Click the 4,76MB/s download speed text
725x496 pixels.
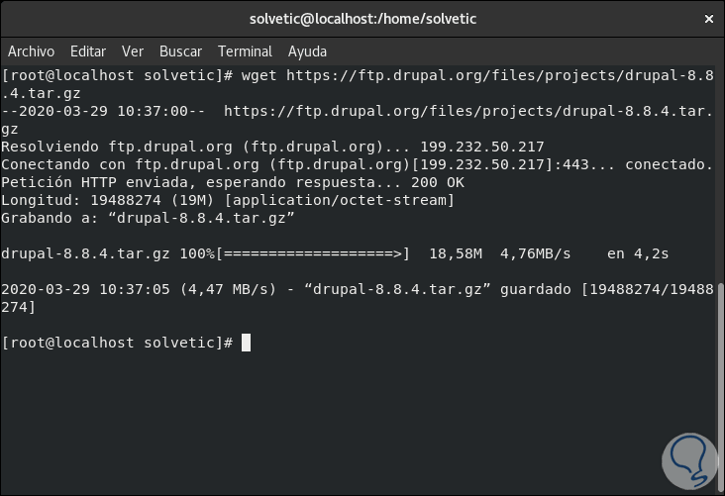[536, 253]
